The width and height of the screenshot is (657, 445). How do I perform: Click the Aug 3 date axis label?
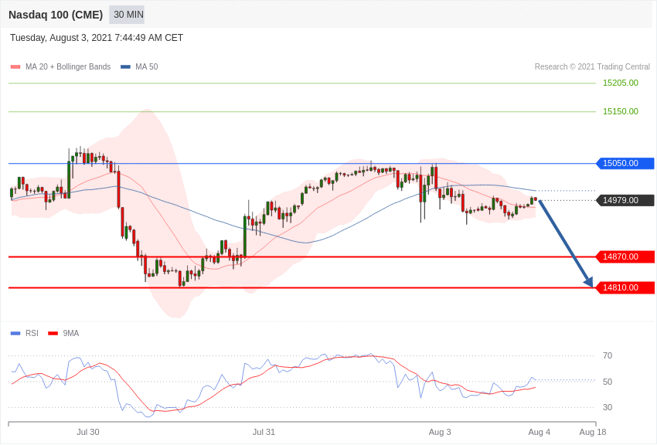click(440, 432)
